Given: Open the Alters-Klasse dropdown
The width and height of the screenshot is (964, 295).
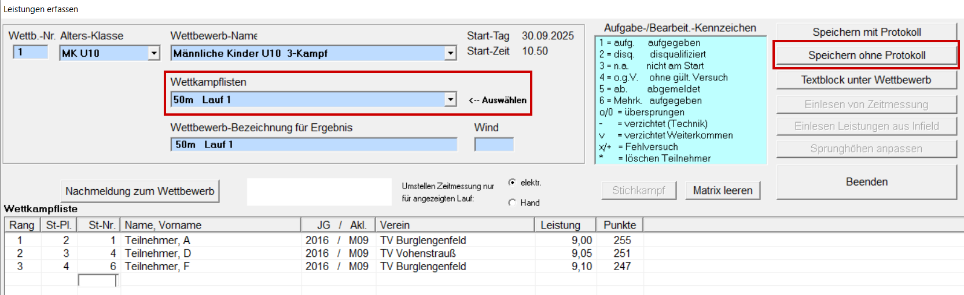Looking at the screenshot, I should coord(154,53).
